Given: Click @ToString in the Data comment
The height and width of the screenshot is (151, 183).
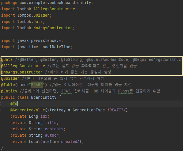Looking at the screenshot, I should click(x=71, y=59).
